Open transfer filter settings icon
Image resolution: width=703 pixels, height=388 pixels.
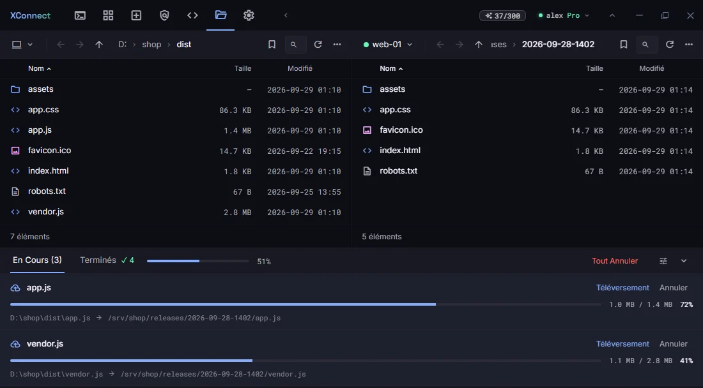click(663, 261)
